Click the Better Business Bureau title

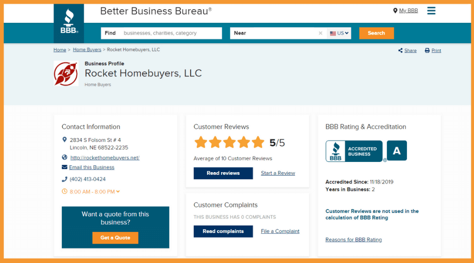pos(156,11)
